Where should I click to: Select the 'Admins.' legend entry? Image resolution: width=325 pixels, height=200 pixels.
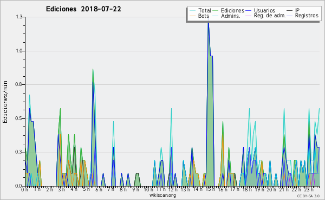tap(231, 16)
